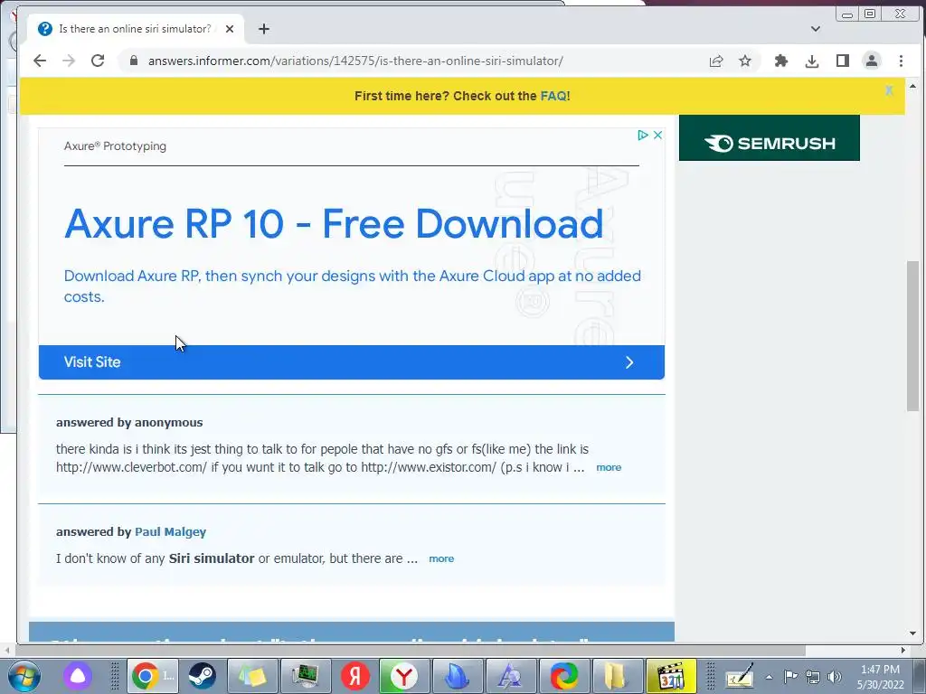The height and width of the screenshot is (694, 926).
Task: Click the address bar URL
Action: click(355, 61)
